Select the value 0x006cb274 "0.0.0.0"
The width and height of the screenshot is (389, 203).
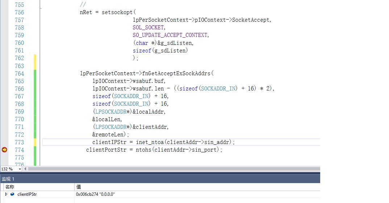tap(95, 194)
